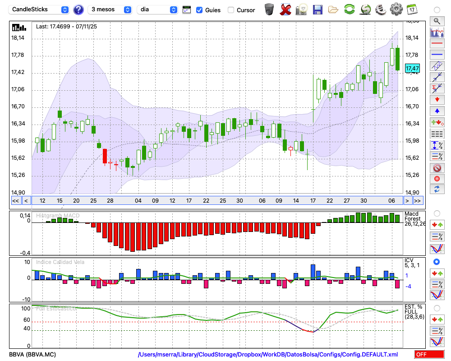Click the blue help question mark icon

[78, 9]
